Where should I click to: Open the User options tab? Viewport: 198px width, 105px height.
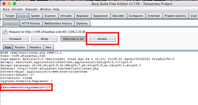pos(194,16)
